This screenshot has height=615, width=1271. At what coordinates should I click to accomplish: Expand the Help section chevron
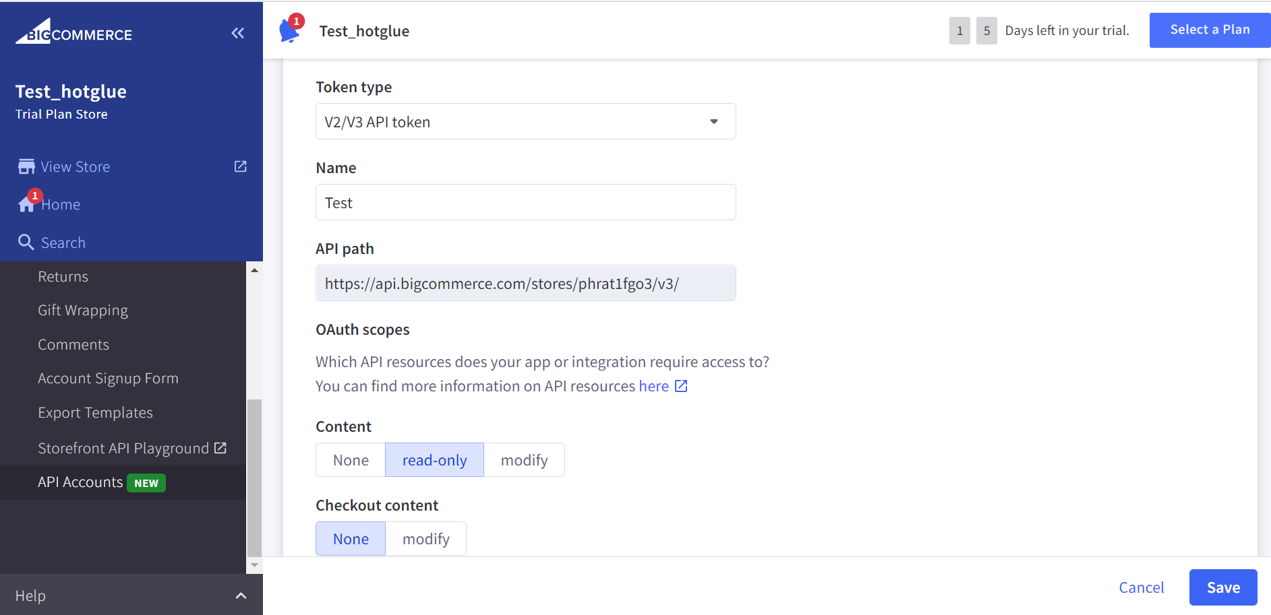click(241, 595)
